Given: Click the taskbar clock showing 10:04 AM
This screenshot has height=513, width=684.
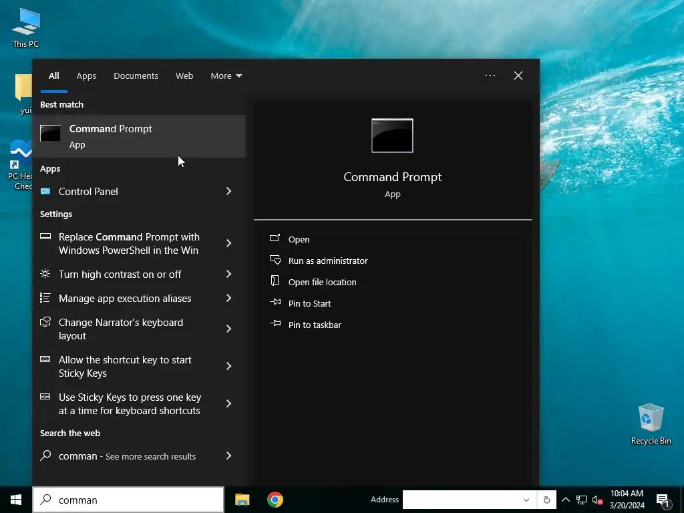Looking at the screenshot, I should tap(627, 500).
